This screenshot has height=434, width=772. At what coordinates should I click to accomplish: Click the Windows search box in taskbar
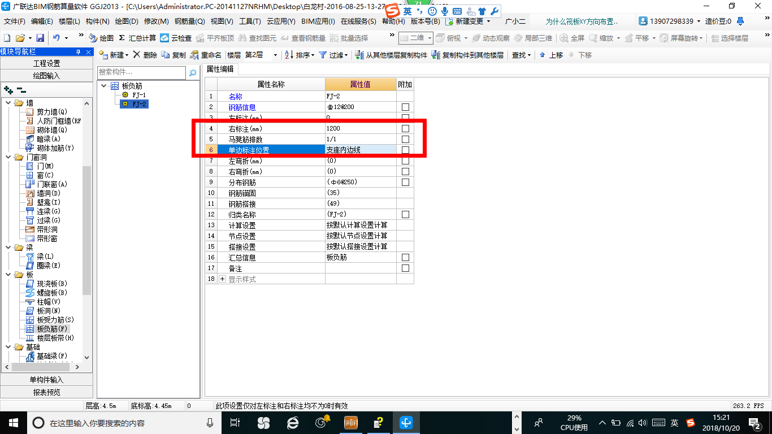pyautogui.click(x=124, y=423)
